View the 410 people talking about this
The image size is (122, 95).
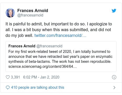[38, 87]
